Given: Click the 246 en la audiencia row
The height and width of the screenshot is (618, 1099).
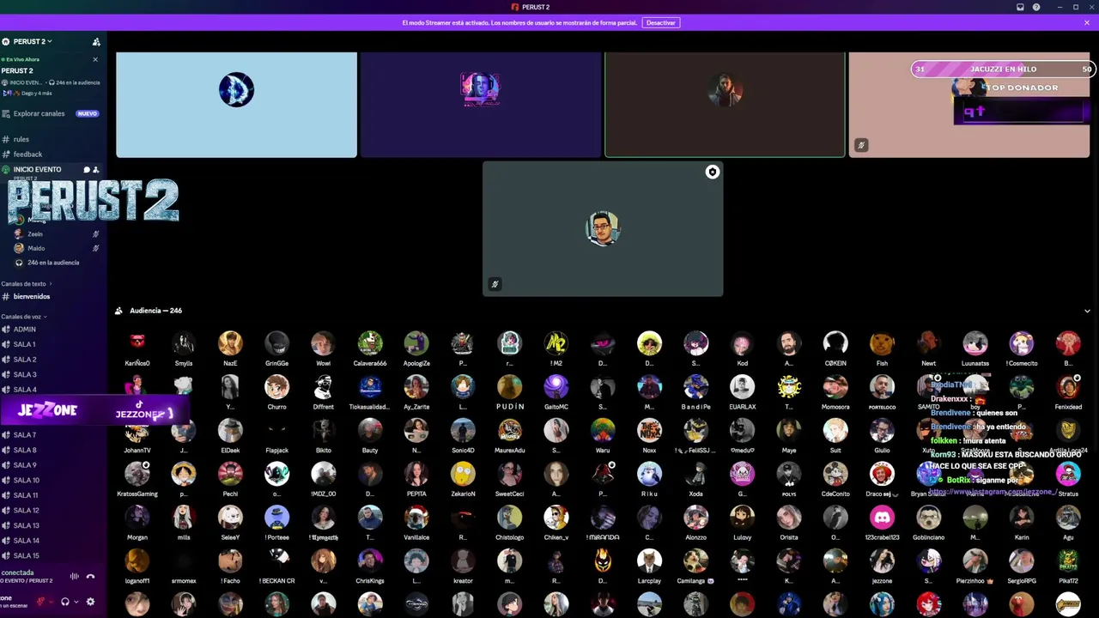Looking at the screenshot, I should pos(52,263).
